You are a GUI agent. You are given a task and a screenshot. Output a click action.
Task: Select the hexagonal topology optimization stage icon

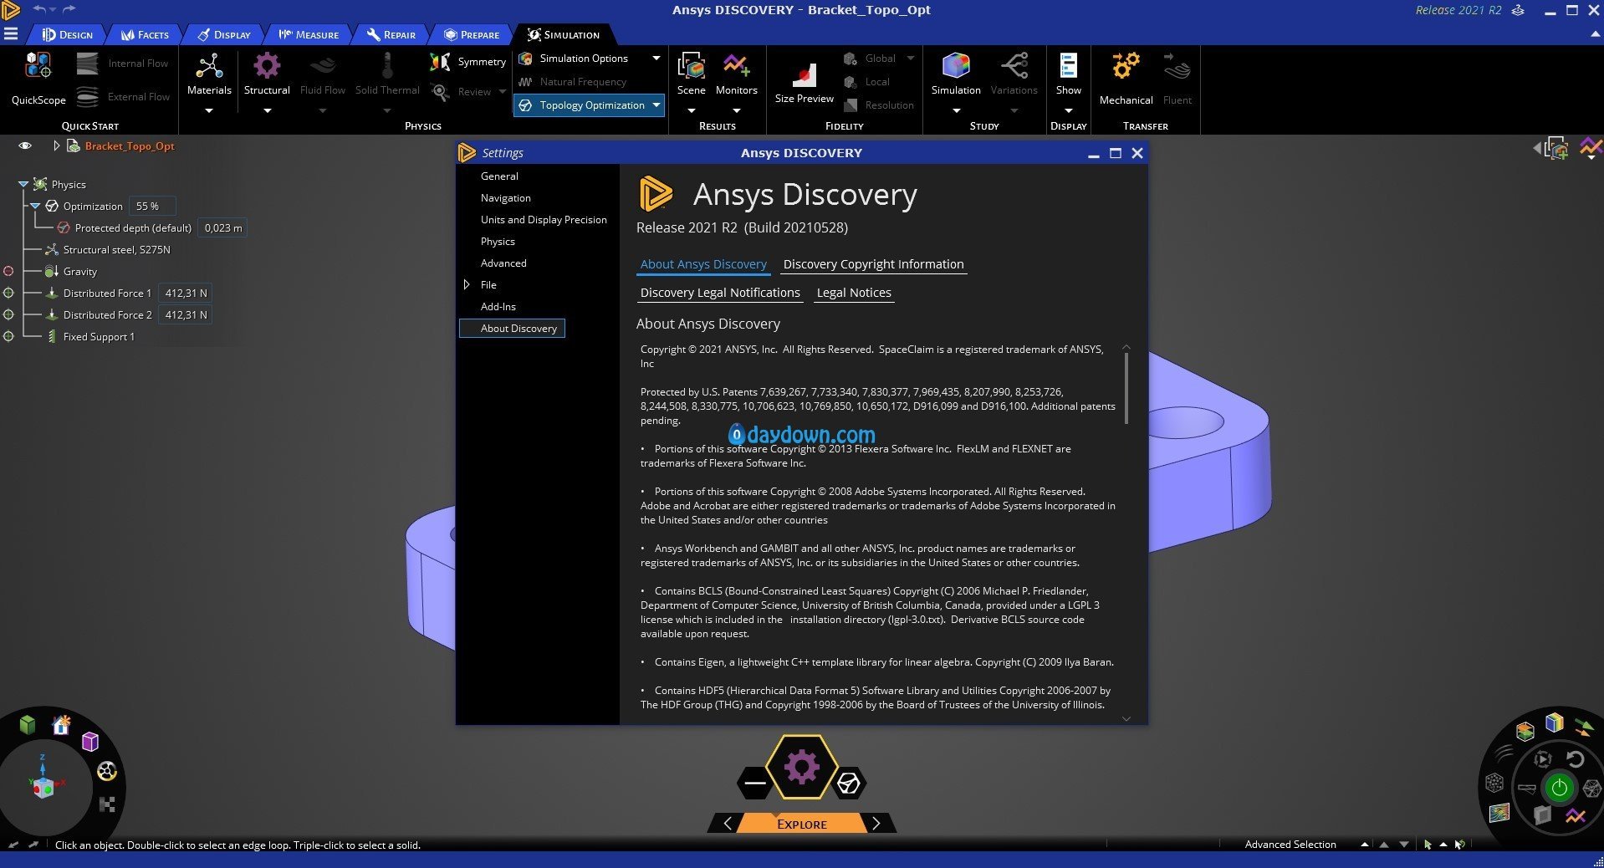coord(848,784)
